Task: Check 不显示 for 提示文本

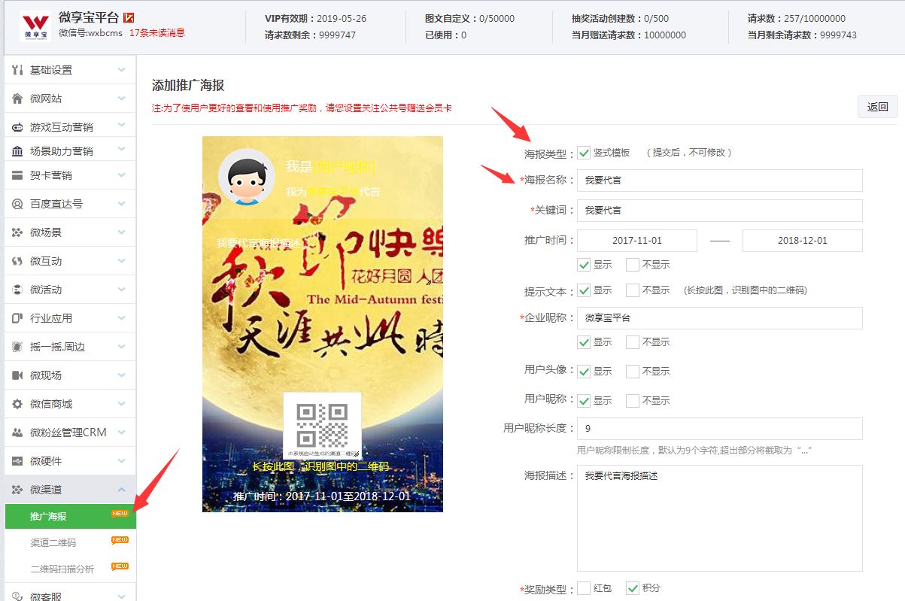Action: [x=633, y=290]
